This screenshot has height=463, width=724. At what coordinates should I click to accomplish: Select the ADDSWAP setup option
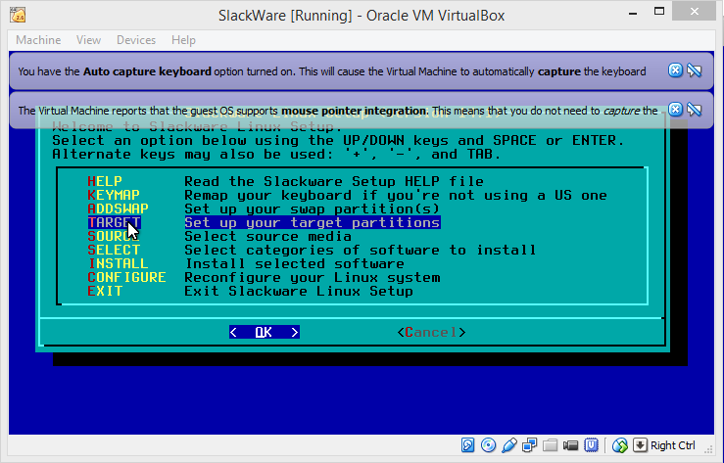tap(119, 208)
